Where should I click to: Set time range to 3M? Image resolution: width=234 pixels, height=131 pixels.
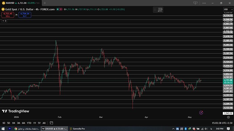(19, 123)
